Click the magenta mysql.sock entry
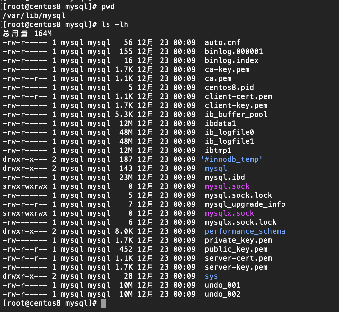This screenshot has width=339, height=312. pyautogui.click(x=227, y=186)
